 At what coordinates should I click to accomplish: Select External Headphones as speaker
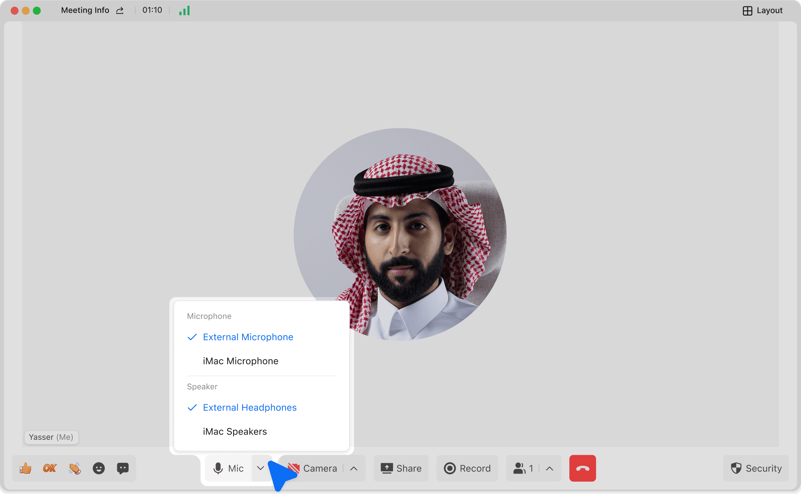coord(250,408)
